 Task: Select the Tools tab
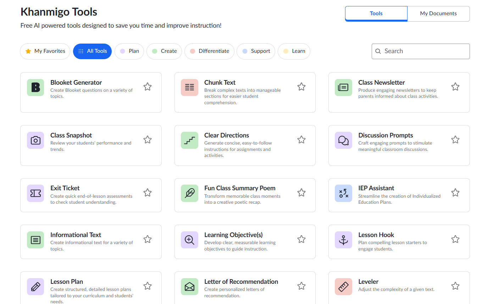pos(376,13)
